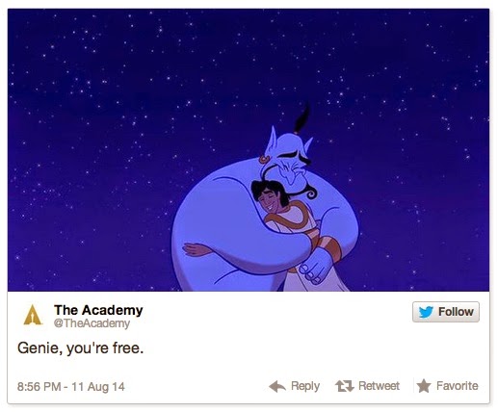This screenshot has height=412, width=498.
Task: Click Genie's hand at Aladdin's waist
Action: pyautogui.click(x=316, y=266)
